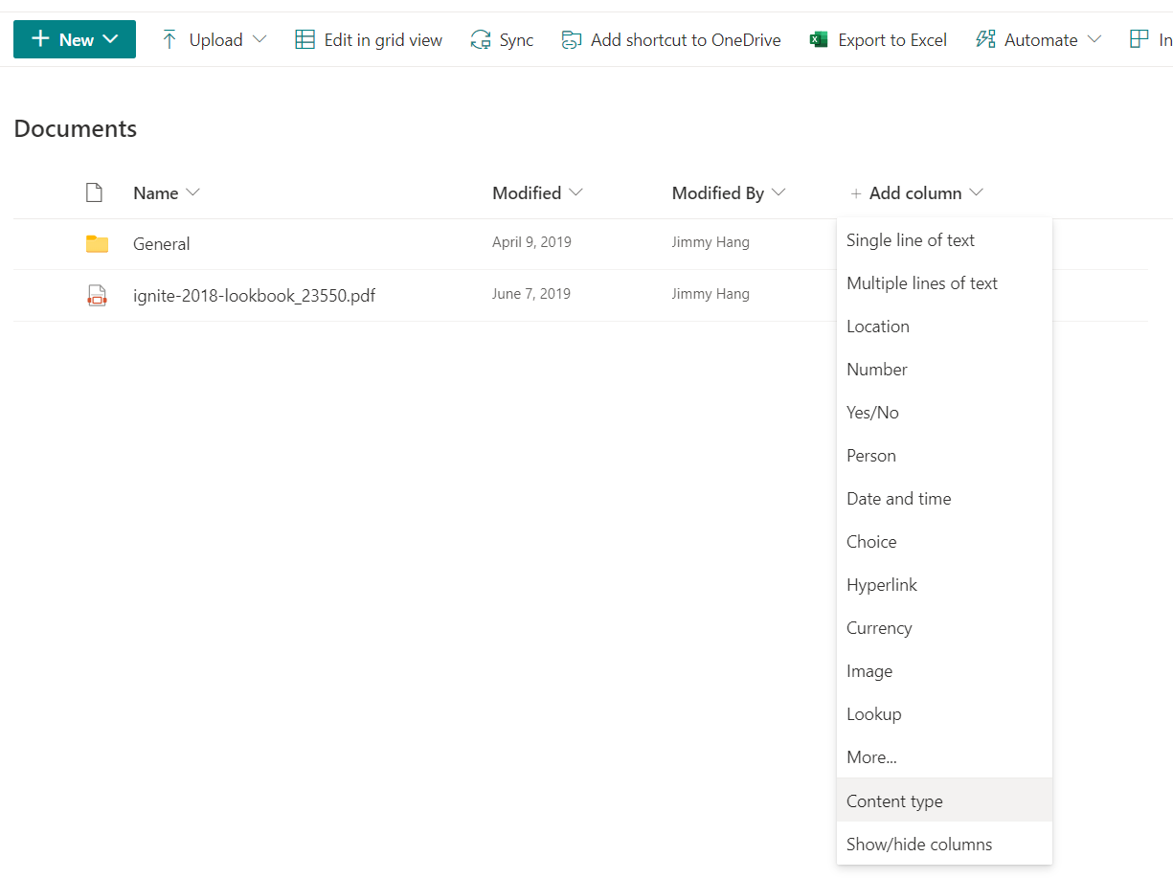
Task: Choose Location column type
Action: (944, 327)
